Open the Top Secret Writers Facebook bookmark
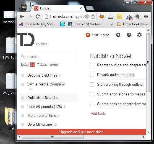The image size is (154, 144). tap(84, 24)
